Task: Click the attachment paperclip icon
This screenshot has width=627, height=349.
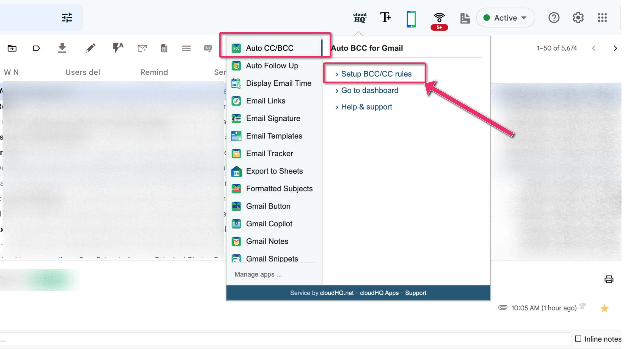Action: pyautogui.click(x=503, y=308)
